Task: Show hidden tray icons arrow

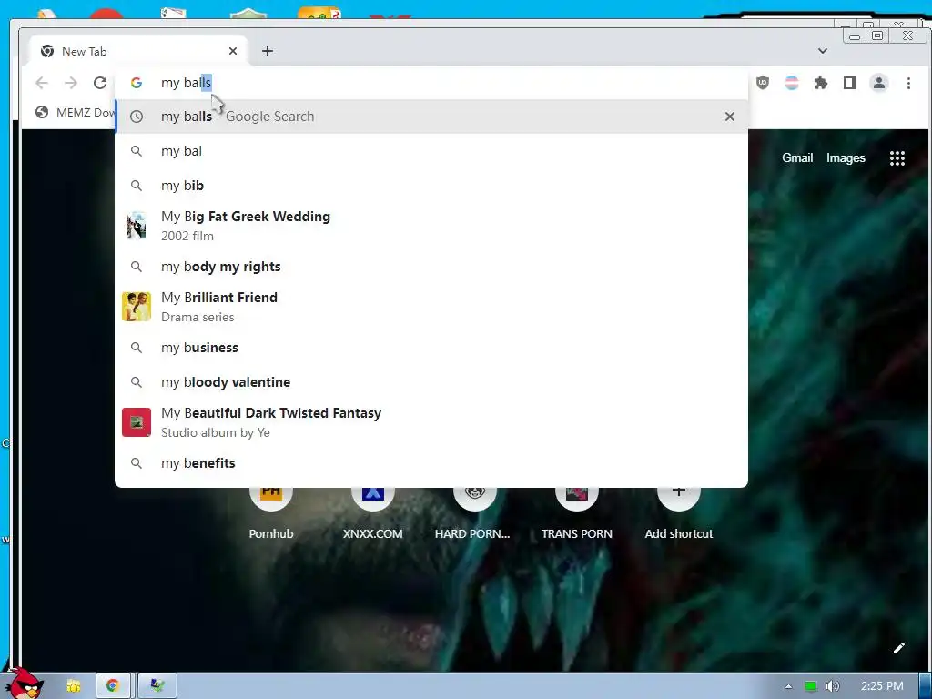Action: pyautogui.click(x=789, y=686)
